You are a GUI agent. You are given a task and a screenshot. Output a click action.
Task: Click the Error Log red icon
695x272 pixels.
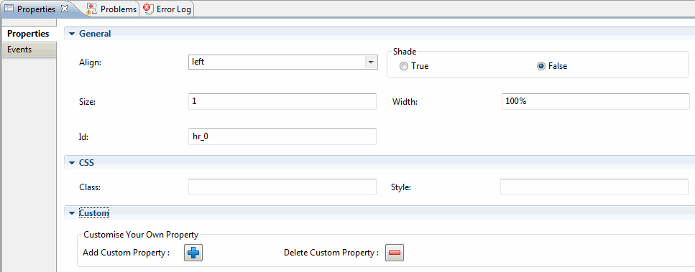coord(149,9)
